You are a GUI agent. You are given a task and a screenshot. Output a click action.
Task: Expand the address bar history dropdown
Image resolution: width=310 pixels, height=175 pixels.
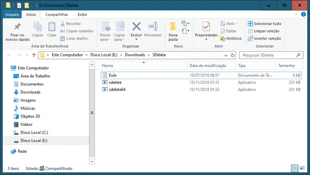pos(226,55)
